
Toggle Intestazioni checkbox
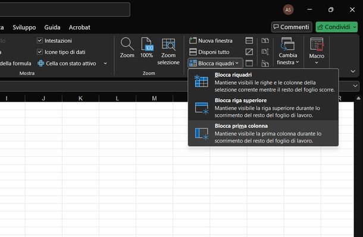tap(40, 40)
